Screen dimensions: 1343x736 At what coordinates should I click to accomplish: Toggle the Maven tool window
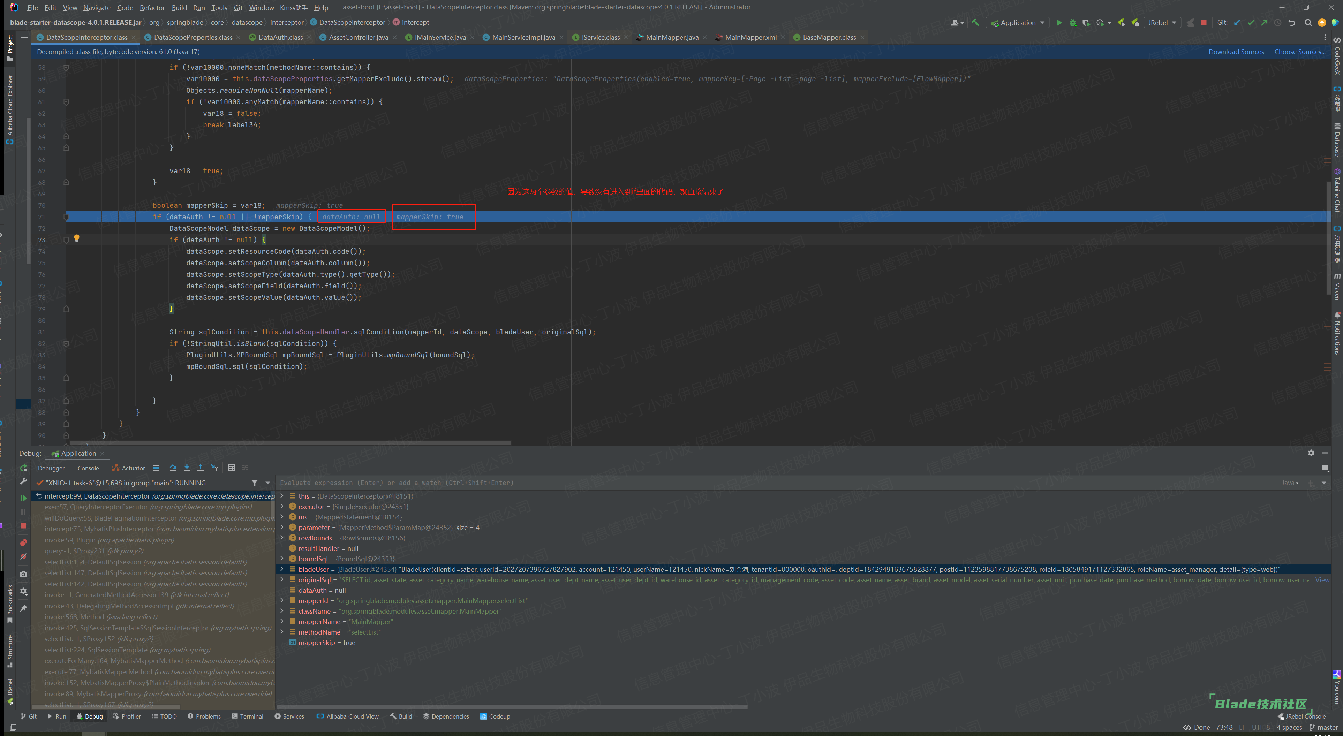[x=1337, y=287]
